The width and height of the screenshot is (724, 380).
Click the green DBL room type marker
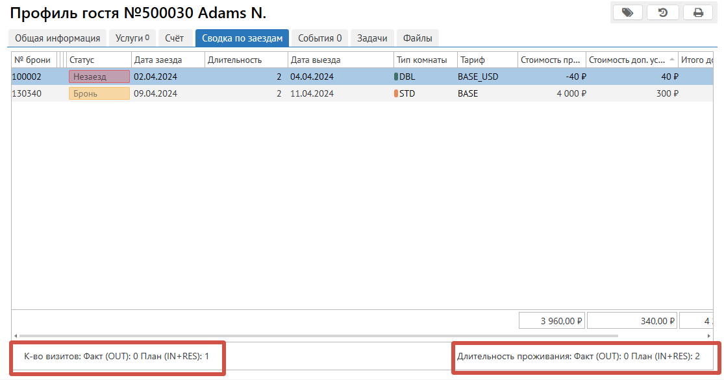click(396, 77)
